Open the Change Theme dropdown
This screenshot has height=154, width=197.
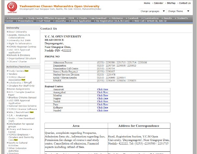(178, 11)
